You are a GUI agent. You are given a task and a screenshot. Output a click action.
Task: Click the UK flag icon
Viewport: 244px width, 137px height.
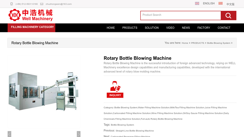pyautogui.click(x=197, y=3)
